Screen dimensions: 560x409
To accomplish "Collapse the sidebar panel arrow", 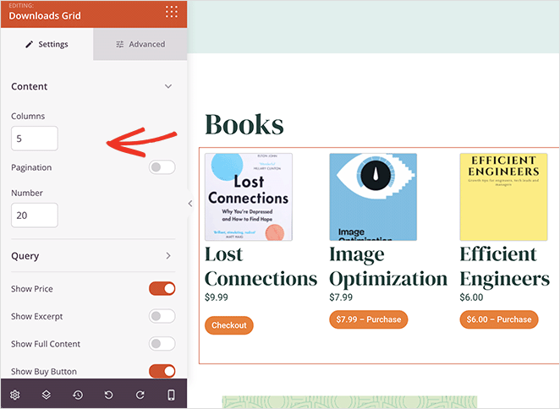I will tap(190, 204).
